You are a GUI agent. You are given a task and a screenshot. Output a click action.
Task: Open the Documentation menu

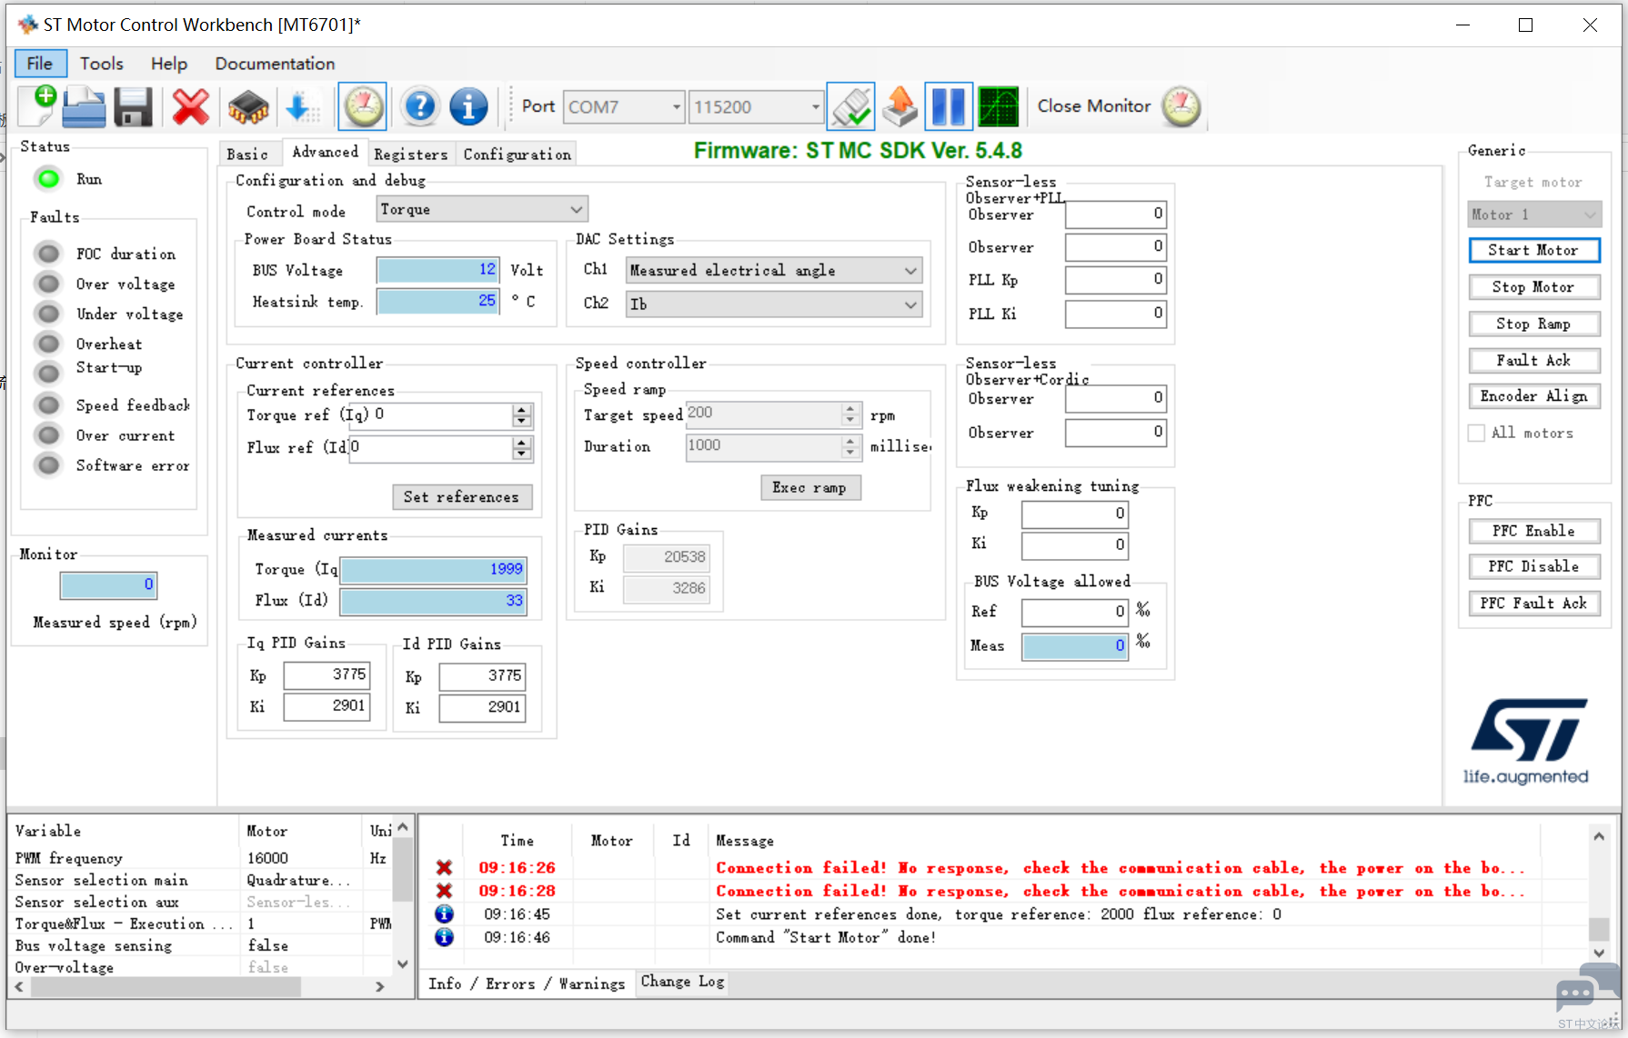coord(275,63)
